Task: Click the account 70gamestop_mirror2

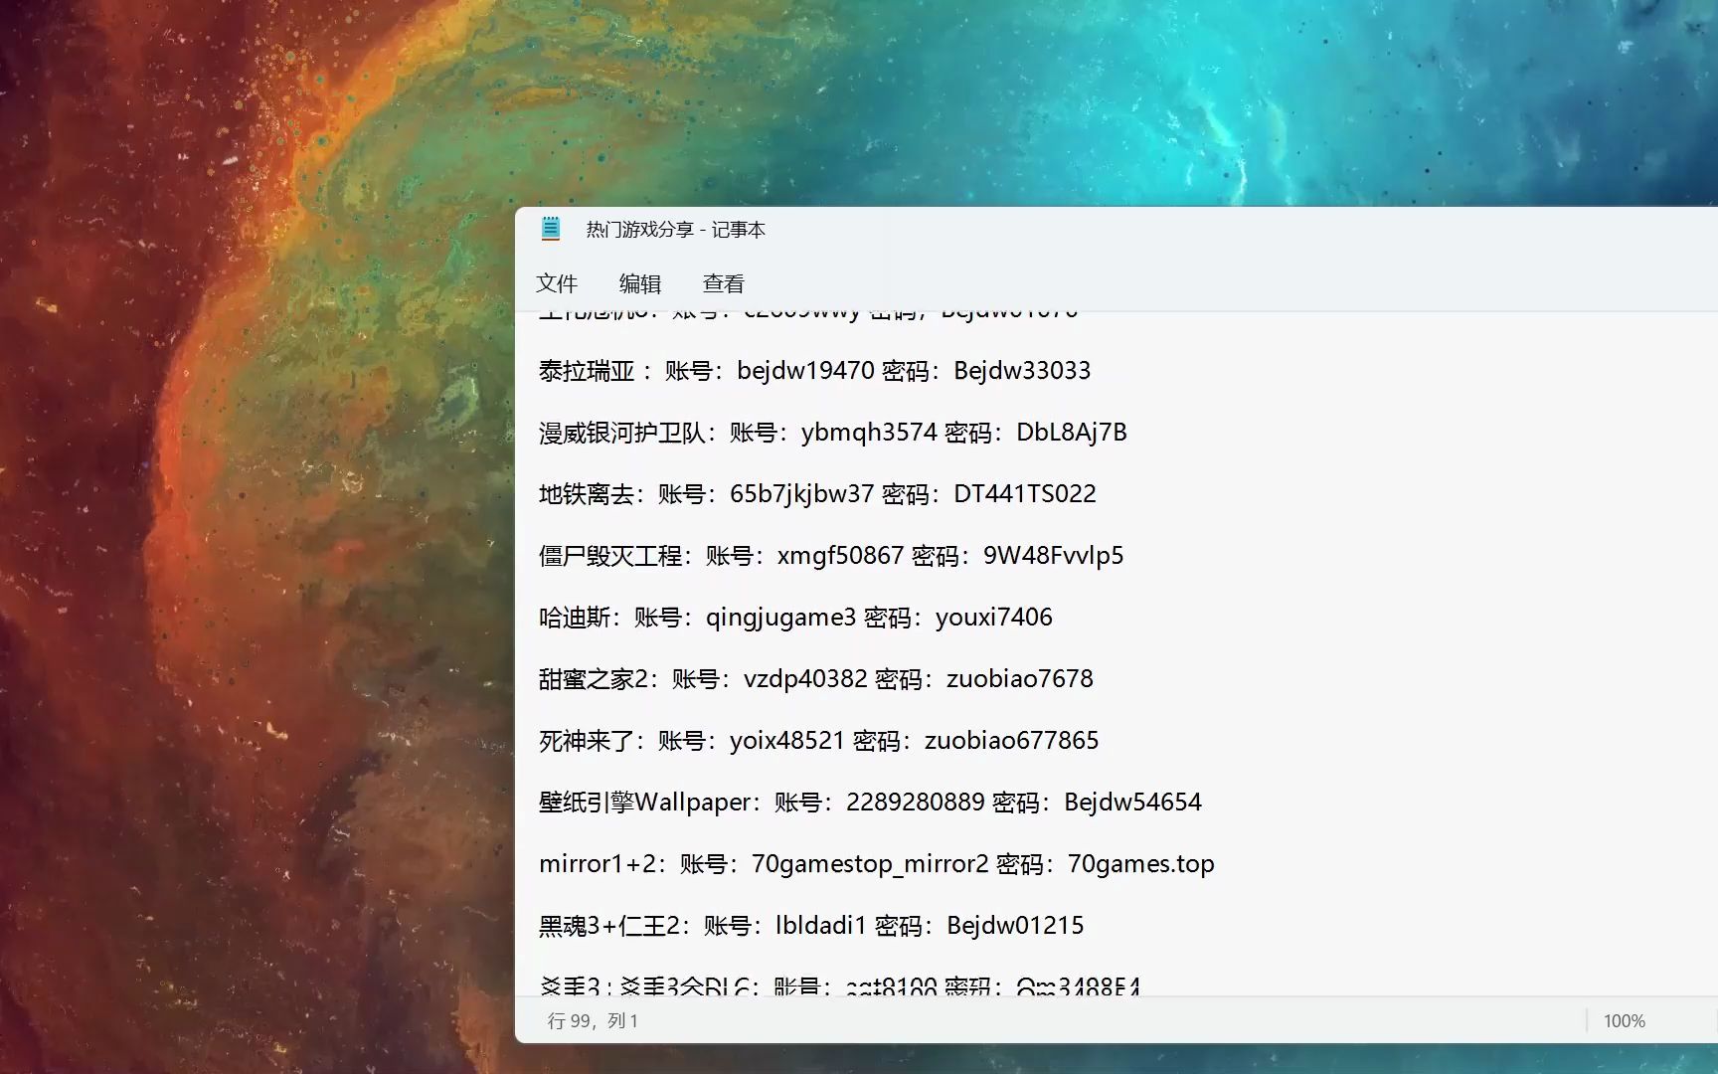Action: 870,864
